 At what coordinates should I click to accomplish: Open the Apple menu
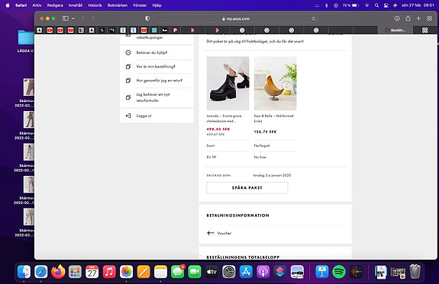(8, 5)
